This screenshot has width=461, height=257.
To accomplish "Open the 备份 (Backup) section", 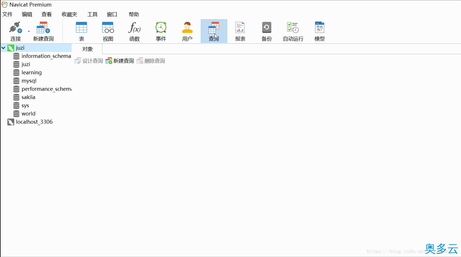I will coord(266,31).
